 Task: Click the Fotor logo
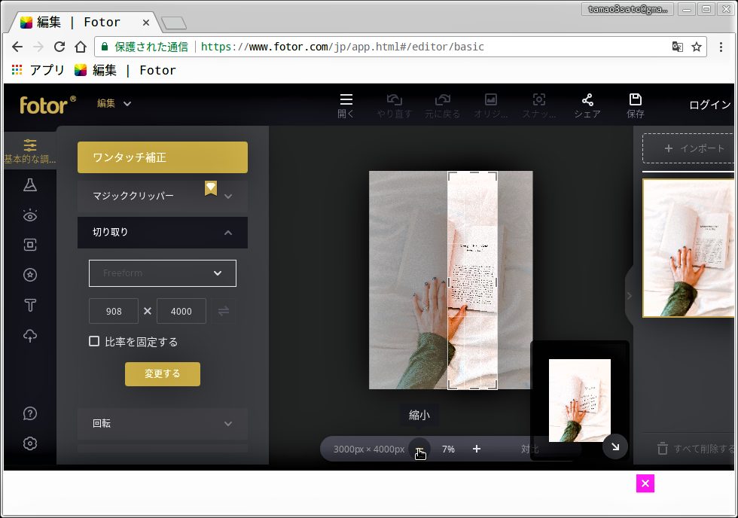click(47, 105)
